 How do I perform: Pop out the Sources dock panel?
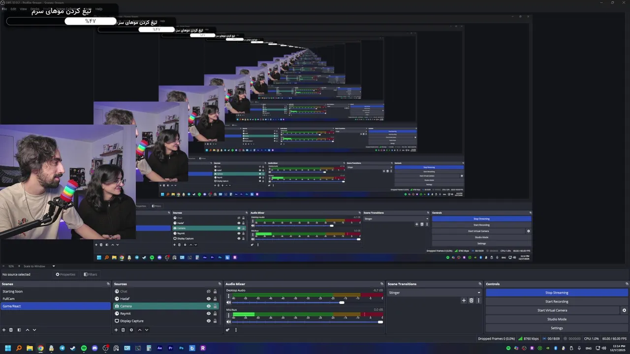[x=220, y=284]
